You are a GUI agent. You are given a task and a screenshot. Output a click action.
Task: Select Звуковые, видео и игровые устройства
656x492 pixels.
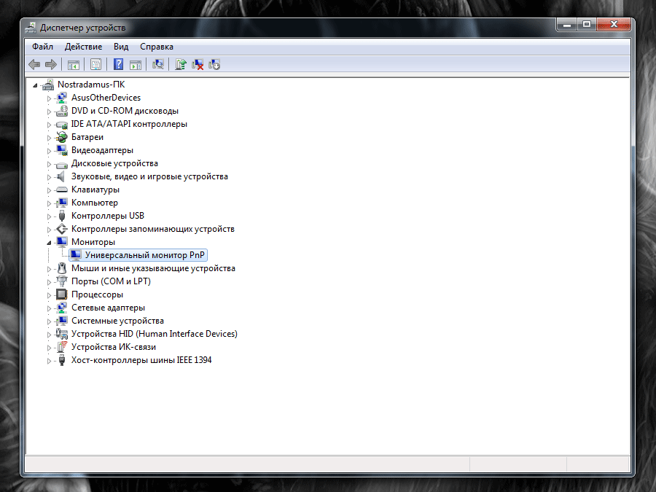[149, 176]
